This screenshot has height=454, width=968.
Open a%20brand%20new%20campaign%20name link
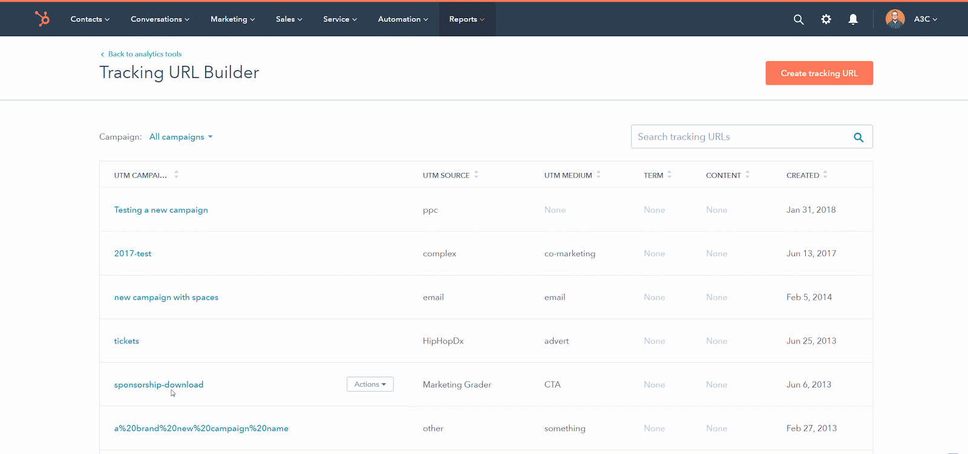(201, 429)
